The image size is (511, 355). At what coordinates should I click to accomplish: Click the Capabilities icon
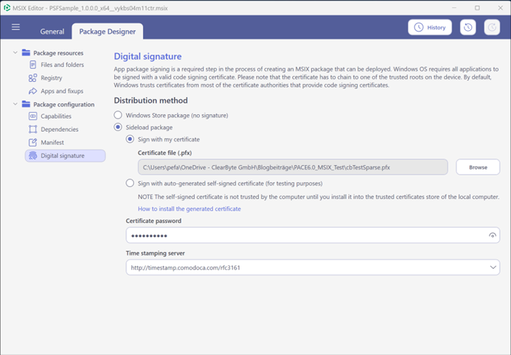click(32, 116)
